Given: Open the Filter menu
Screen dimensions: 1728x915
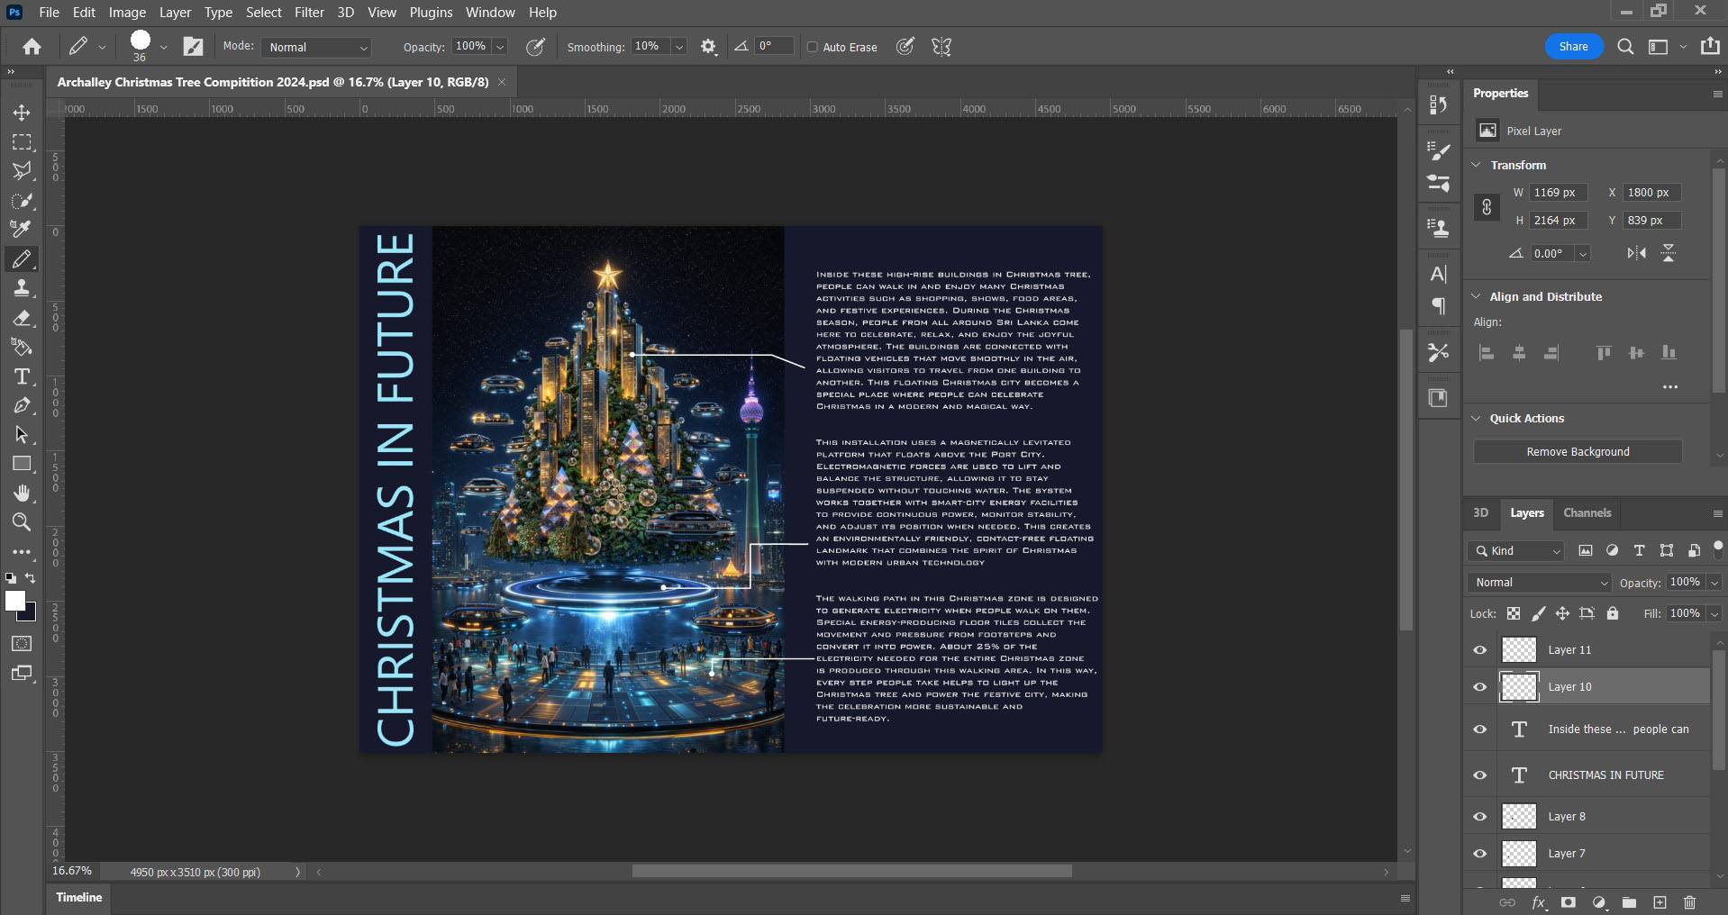Looking at the screenshot, I should pos(309,13).
